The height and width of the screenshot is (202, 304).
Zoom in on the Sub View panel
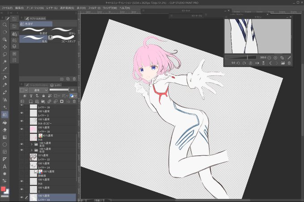tap(275, 58)
